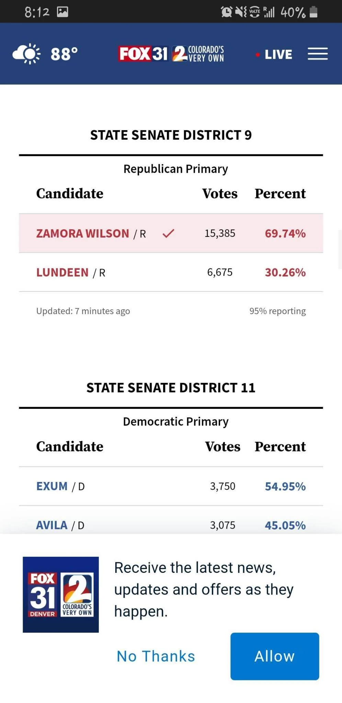Screen dimensions: 342x703
Task: Tap the muted sound status icon
Action: [241, 12]
